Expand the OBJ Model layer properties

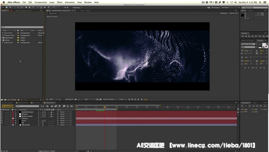[x=11, y=125]
